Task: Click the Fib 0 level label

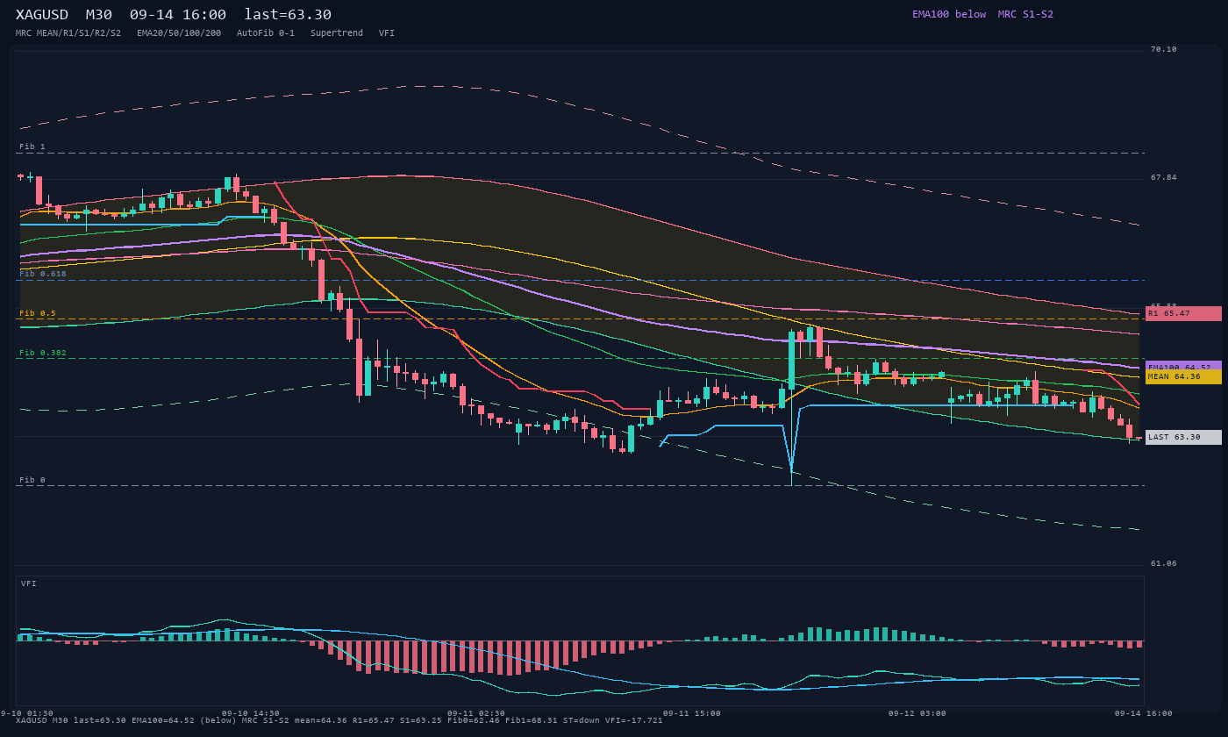Action: [32, 480]
